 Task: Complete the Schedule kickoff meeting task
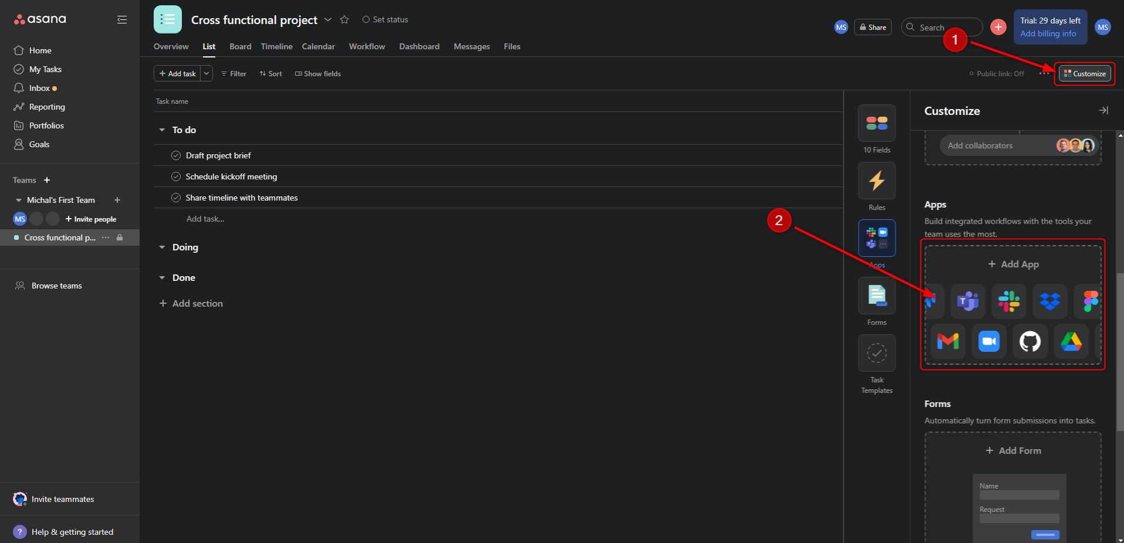tap(175, 177)
